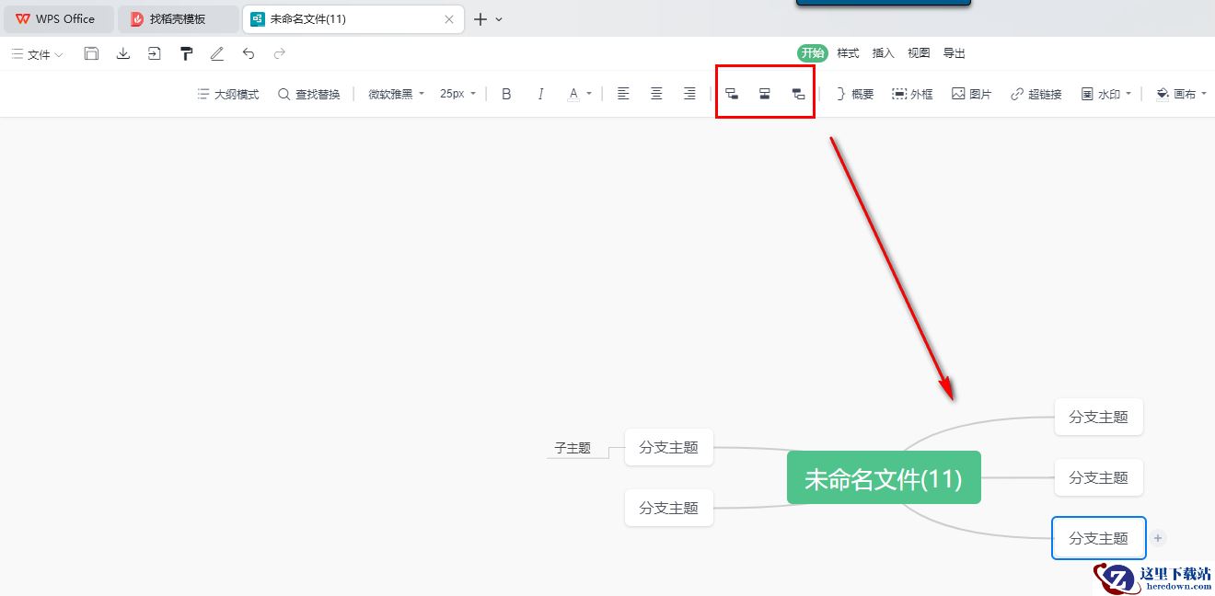
Task: Click the save icon in the quick toolbar
Action: [91, 54]
